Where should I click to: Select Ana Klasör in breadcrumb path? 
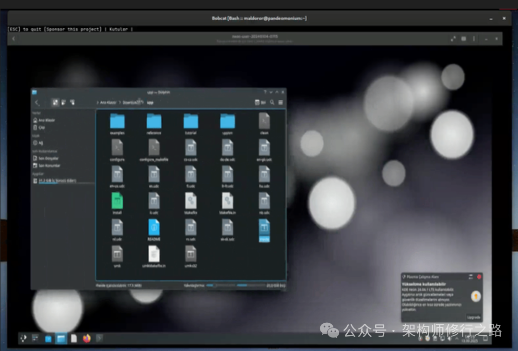[108, 103]
